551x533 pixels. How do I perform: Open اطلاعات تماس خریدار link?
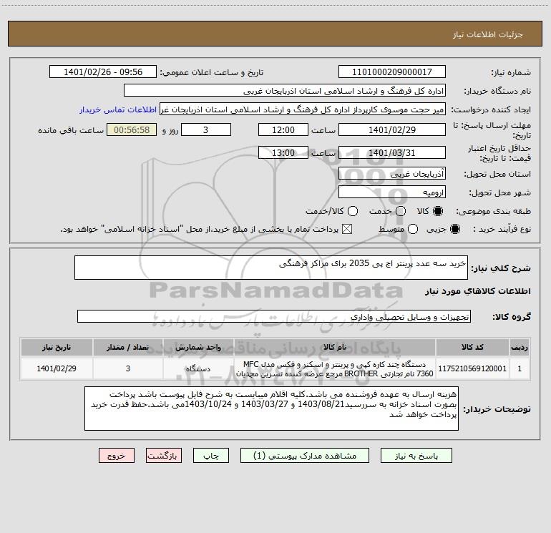coord(118,109)
